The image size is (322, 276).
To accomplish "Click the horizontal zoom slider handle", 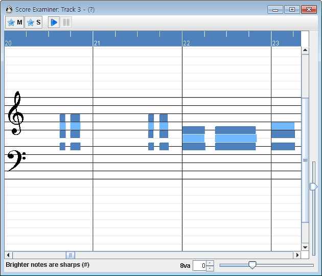I will point(252,265).
